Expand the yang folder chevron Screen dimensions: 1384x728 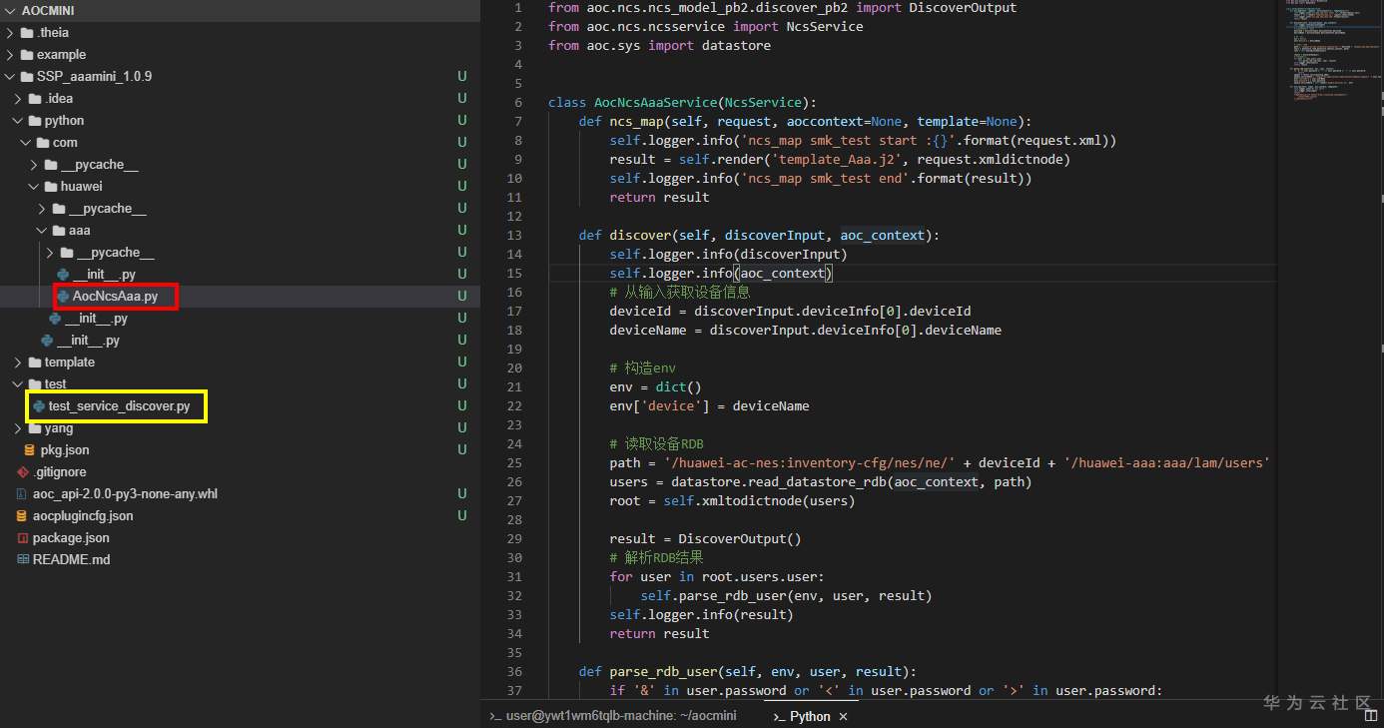(19, 428)
